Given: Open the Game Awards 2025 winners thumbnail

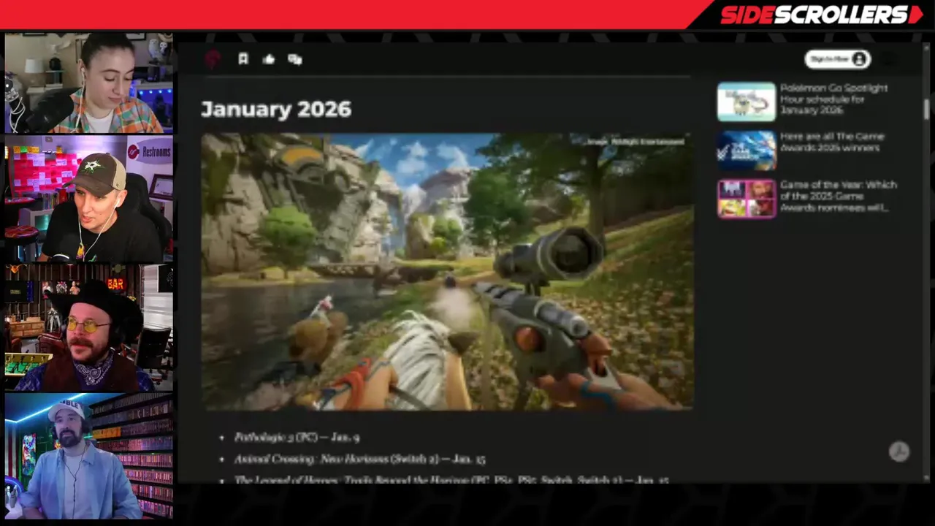Looking at the screenshot, I should (746, 150).
